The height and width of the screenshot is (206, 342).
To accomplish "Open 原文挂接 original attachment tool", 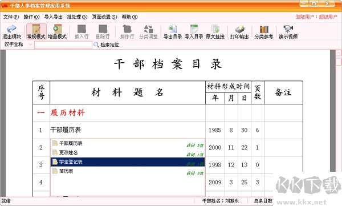I will [x=215, y=32].
